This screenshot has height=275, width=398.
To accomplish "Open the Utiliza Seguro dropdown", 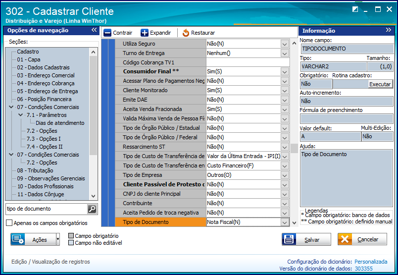I will (285, 44).
